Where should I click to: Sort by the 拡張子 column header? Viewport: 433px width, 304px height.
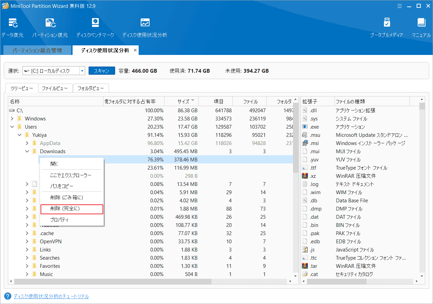click(x=318, y=101)
